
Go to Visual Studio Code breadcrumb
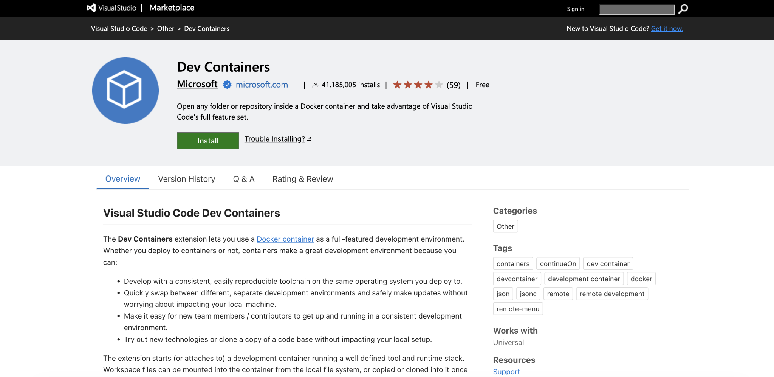(119, 29)
